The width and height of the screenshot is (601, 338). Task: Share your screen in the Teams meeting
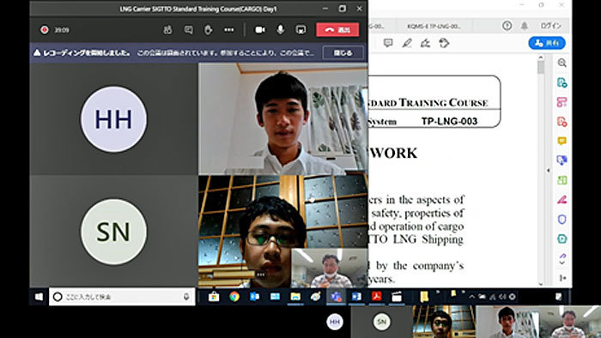point(300,30)
